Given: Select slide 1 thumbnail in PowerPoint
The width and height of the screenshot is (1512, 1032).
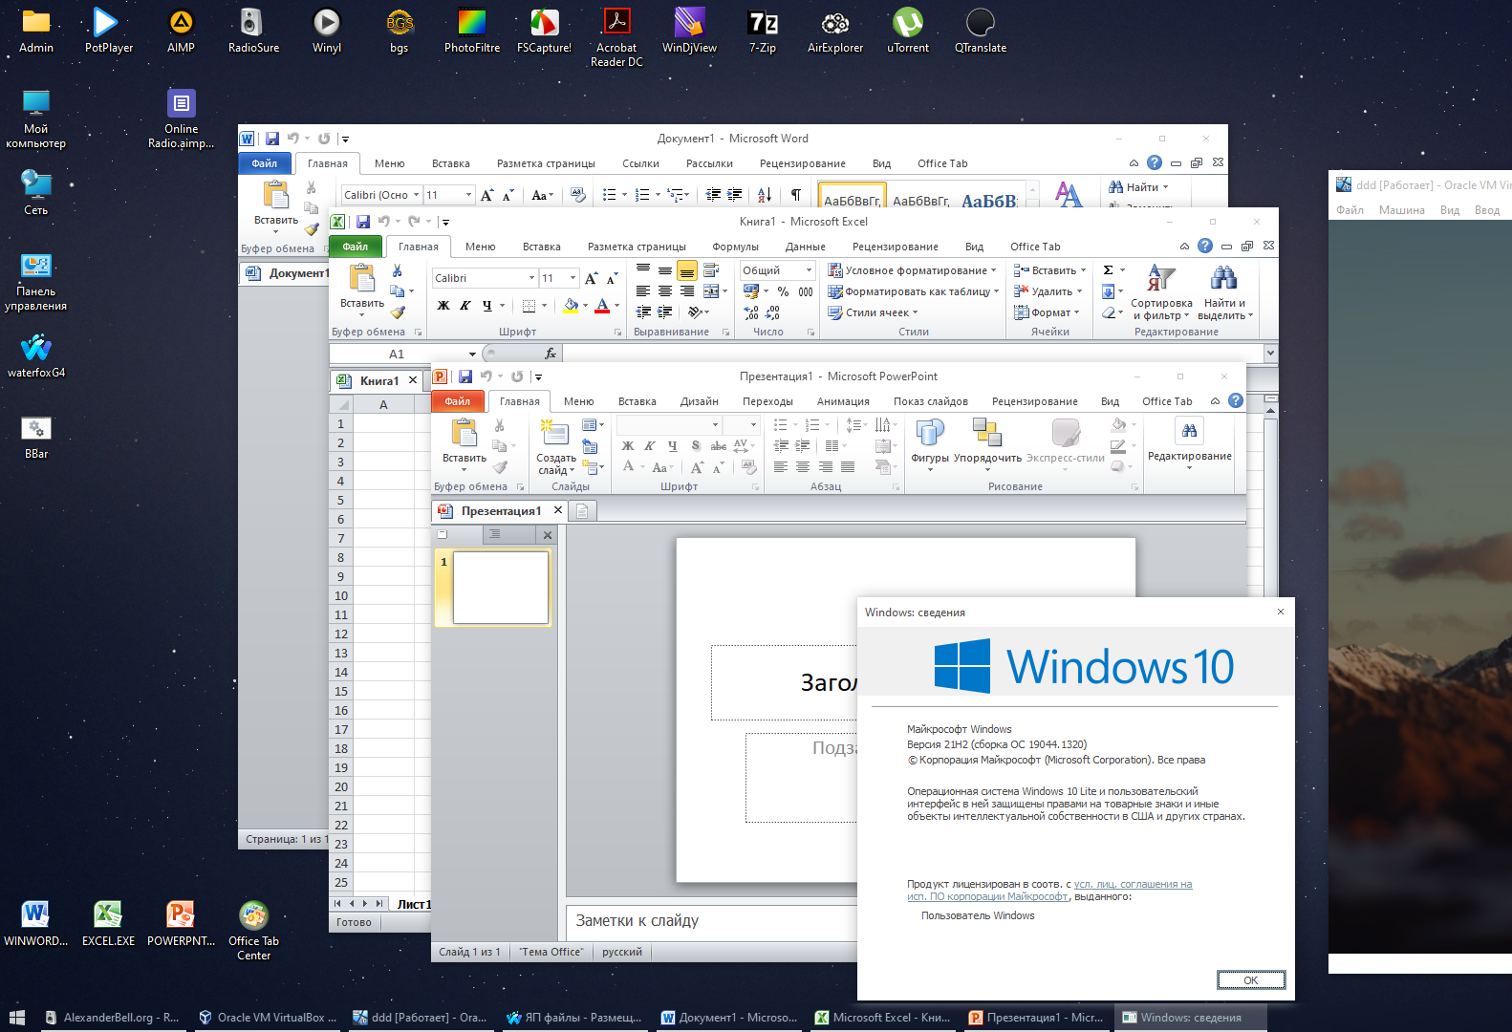Looking at the screenshot, I should click(500, 588).
